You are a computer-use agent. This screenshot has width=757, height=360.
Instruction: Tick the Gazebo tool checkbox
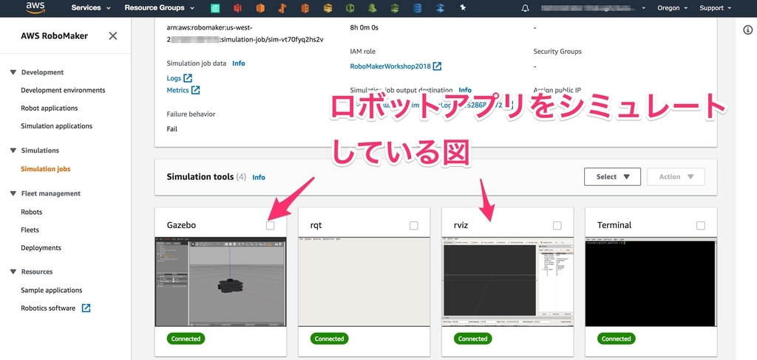click(271, 225)
